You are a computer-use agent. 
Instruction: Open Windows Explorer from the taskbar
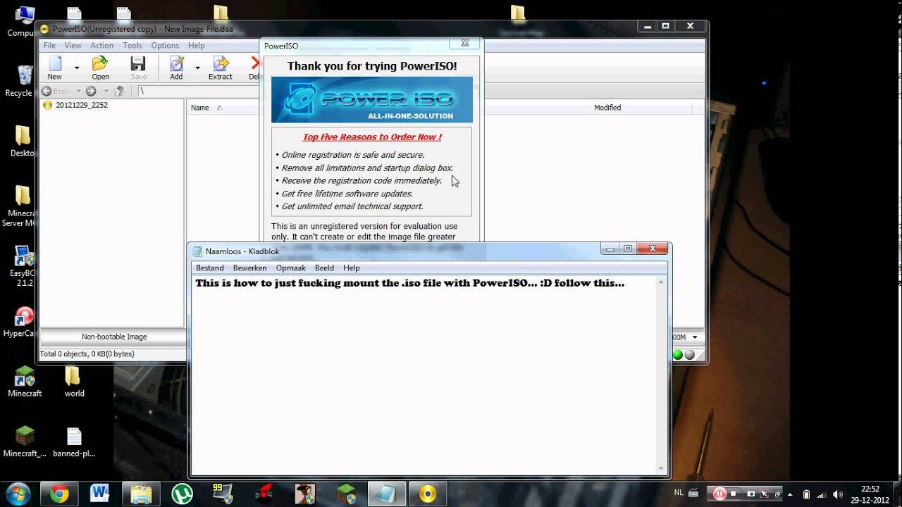click(x=141, y=494)
